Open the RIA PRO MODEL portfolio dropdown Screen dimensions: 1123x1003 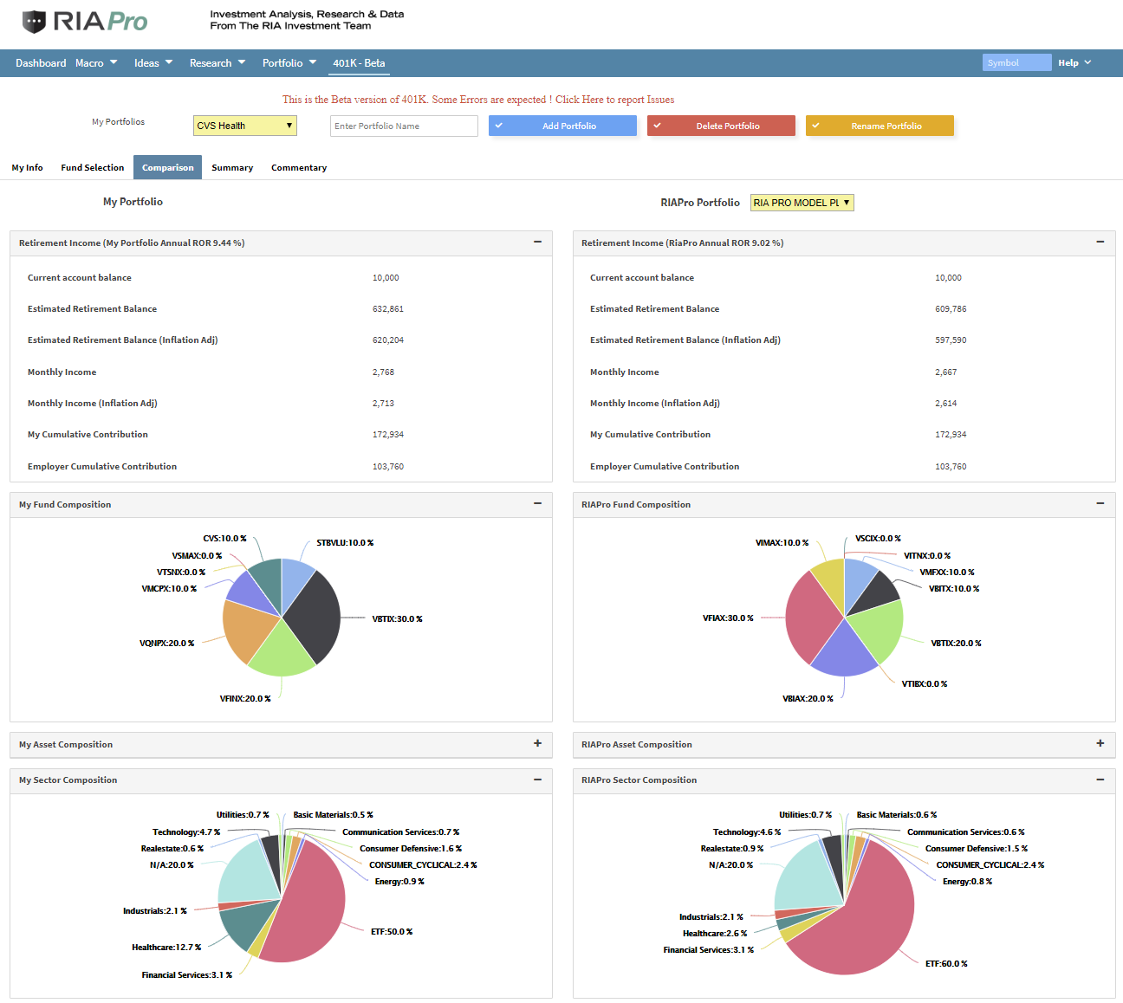pos(802,203)
